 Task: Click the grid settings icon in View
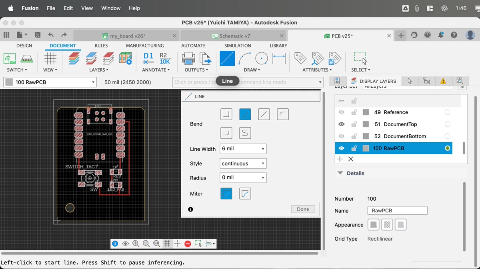point(50,59)
